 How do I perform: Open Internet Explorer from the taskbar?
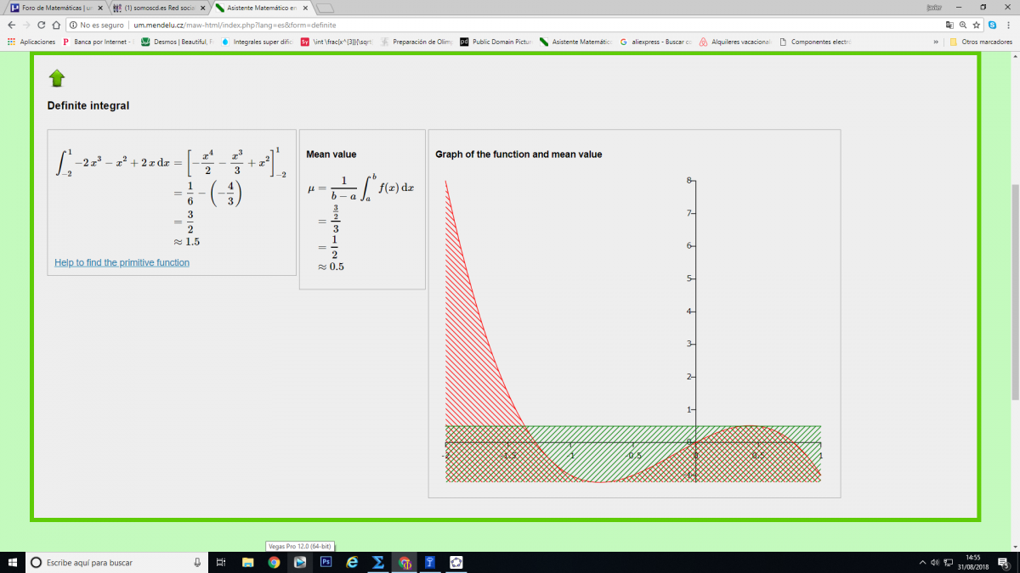tap(352, 562)
